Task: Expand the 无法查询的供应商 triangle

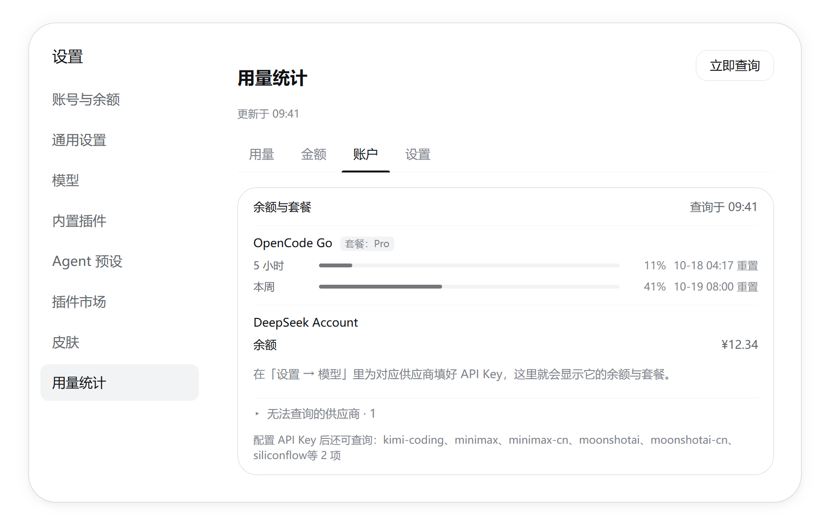Action: pos(257,414)
